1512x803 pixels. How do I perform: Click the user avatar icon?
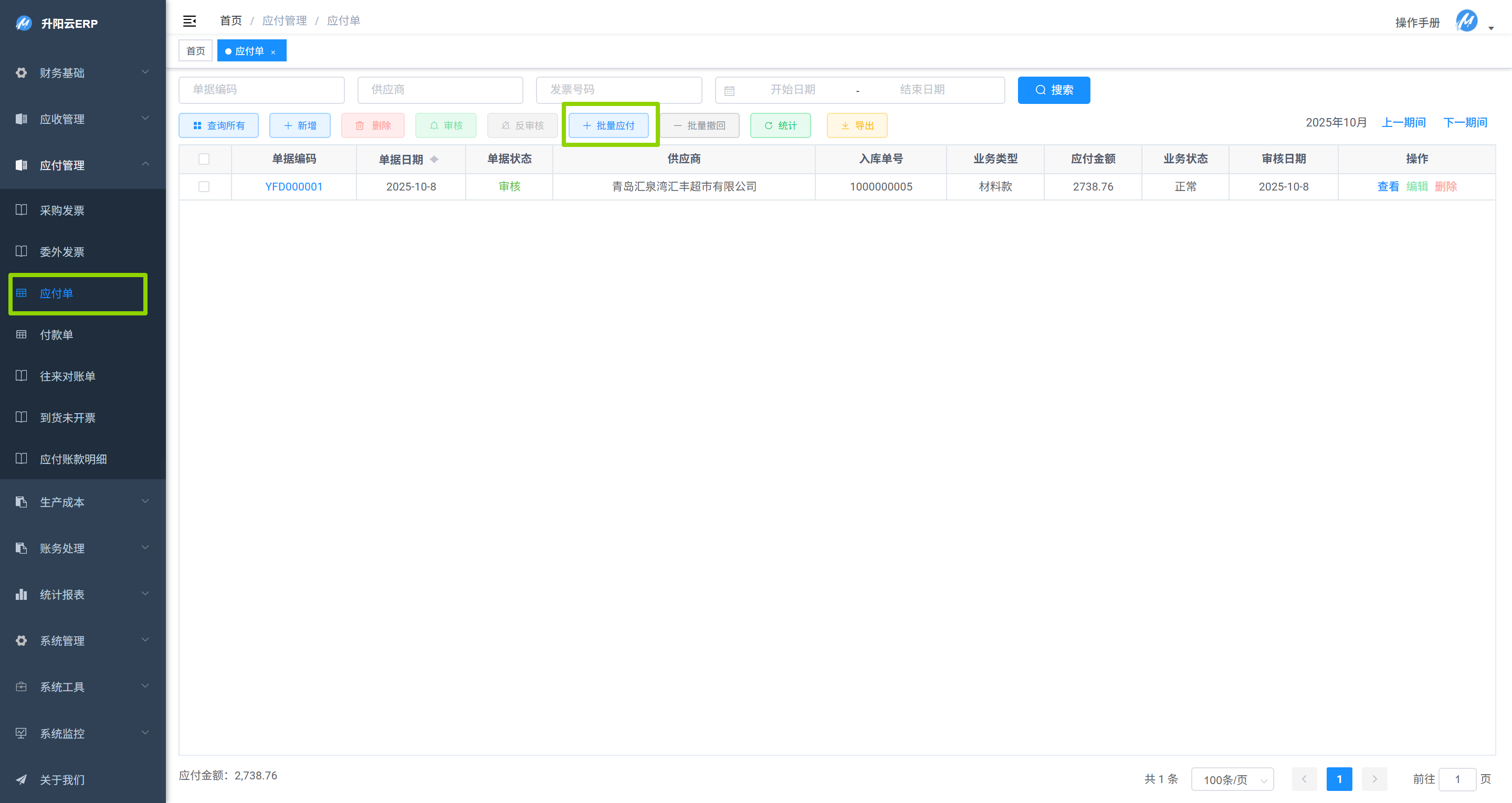[x=1466, y=21]
